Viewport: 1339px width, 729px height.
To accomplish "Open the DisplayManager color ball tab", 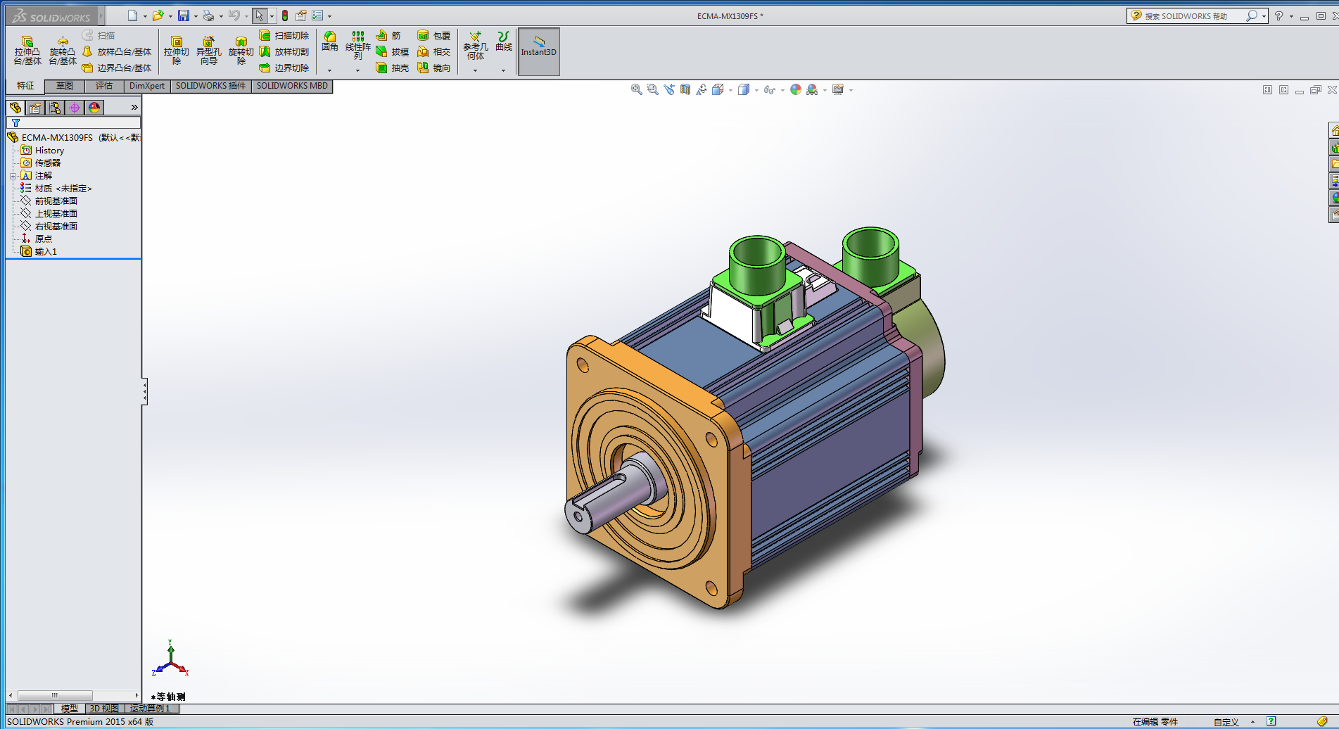I will point(94,108).
